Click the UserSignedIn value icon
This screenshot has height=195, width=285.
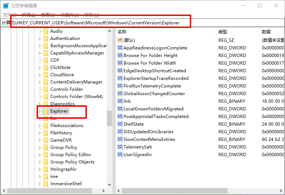pyautogui.click(x=120, y=154)
